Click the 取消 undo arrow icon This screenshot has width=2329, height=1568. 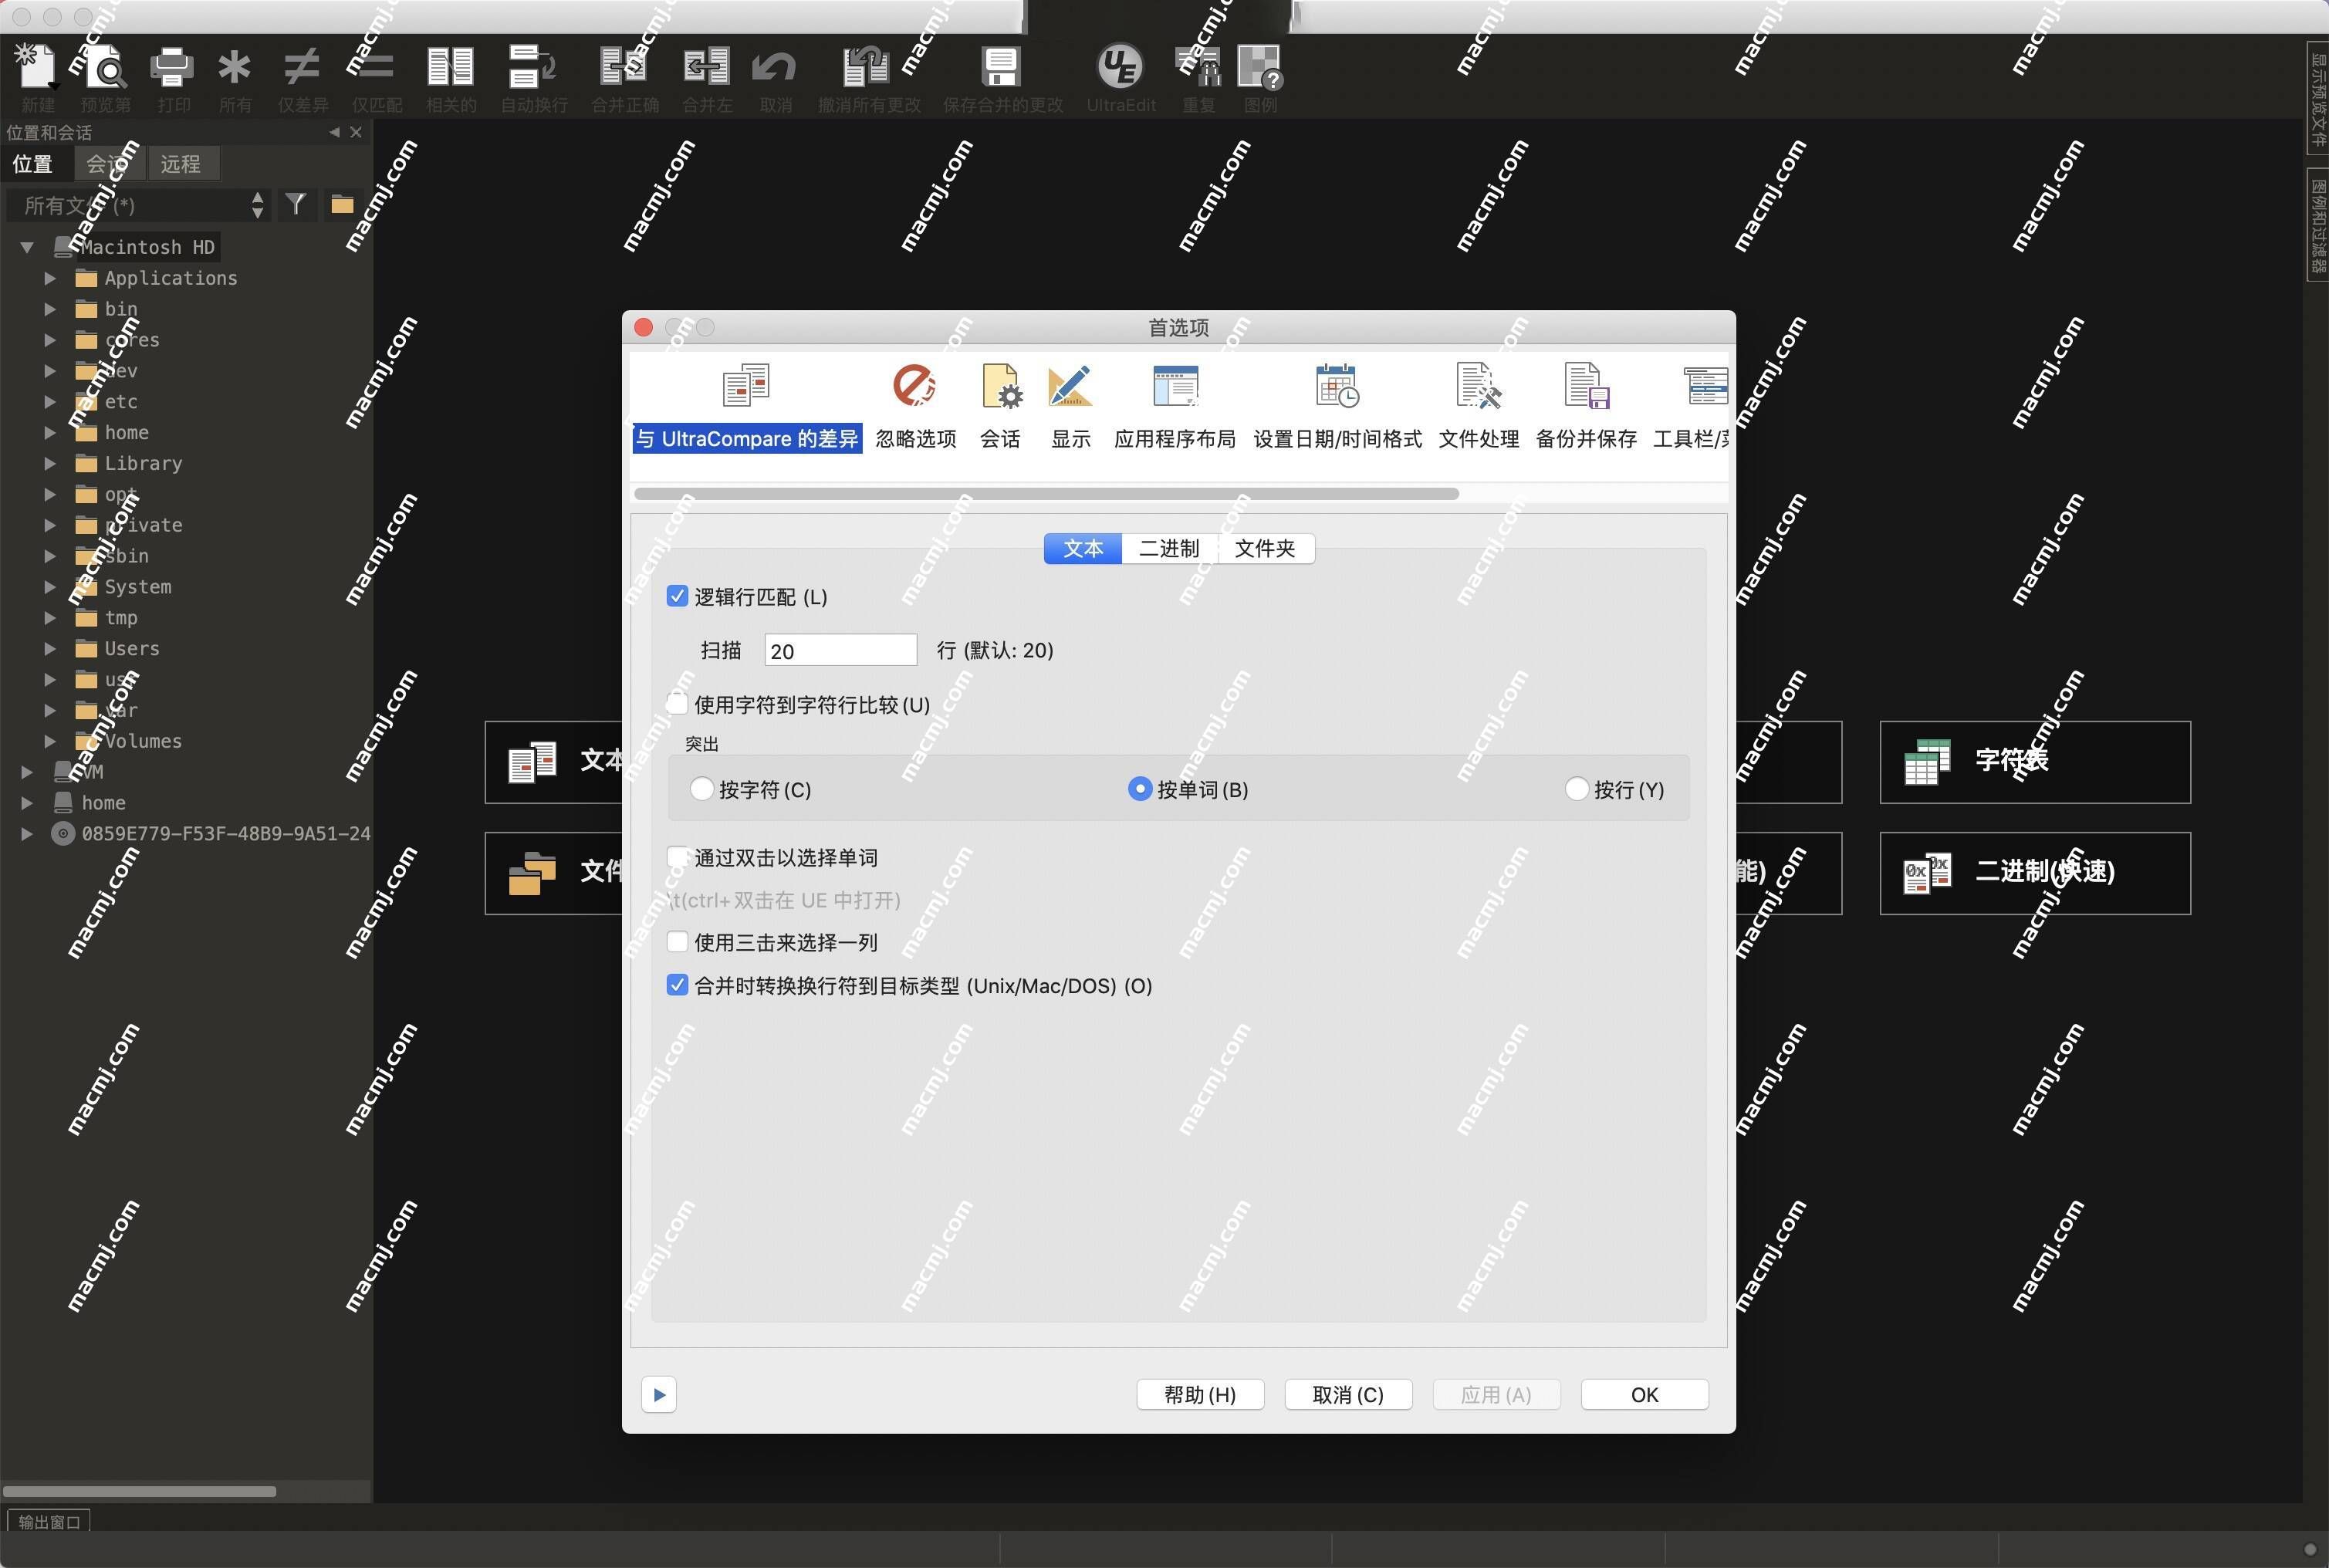point(774,67)
